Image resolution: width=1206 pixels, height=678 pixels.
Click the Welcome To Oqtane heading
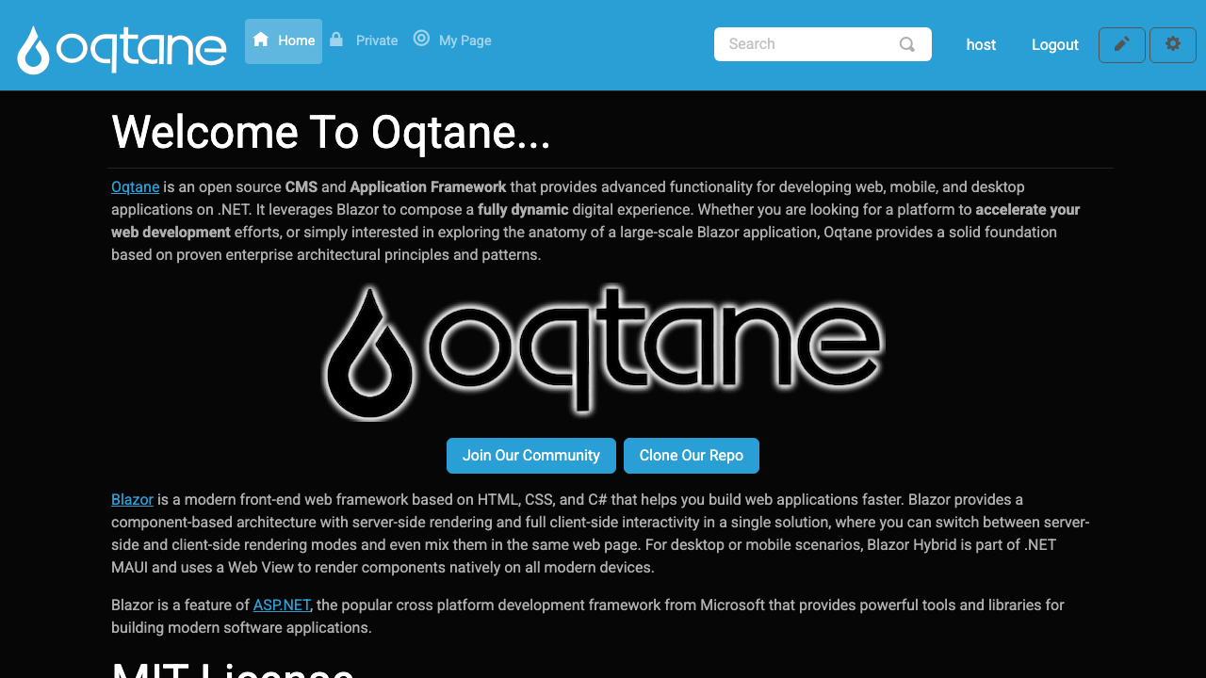coord(331,132)
